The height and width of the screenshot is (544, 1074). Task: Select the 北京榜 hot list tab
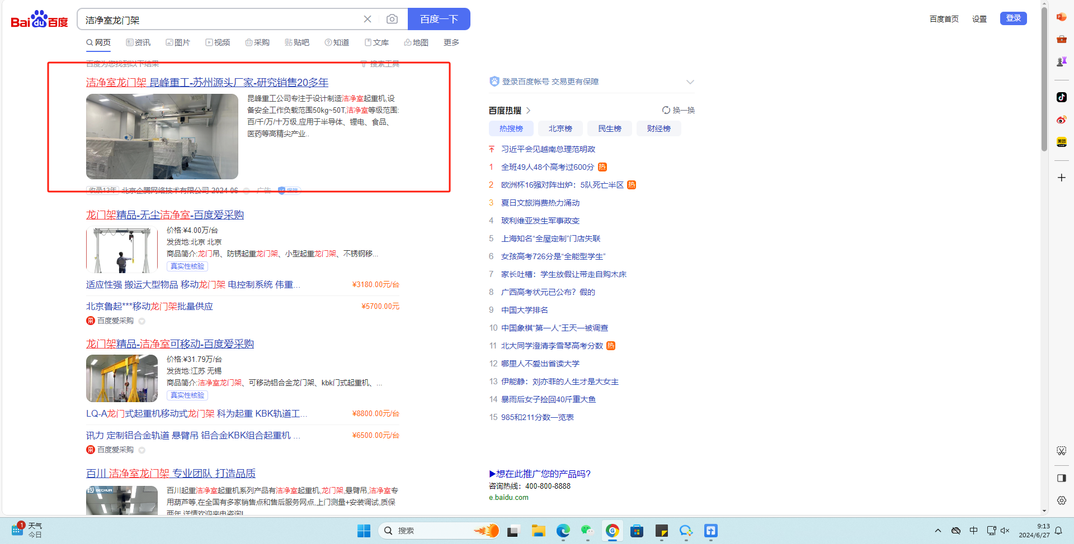tap(560, 128)
